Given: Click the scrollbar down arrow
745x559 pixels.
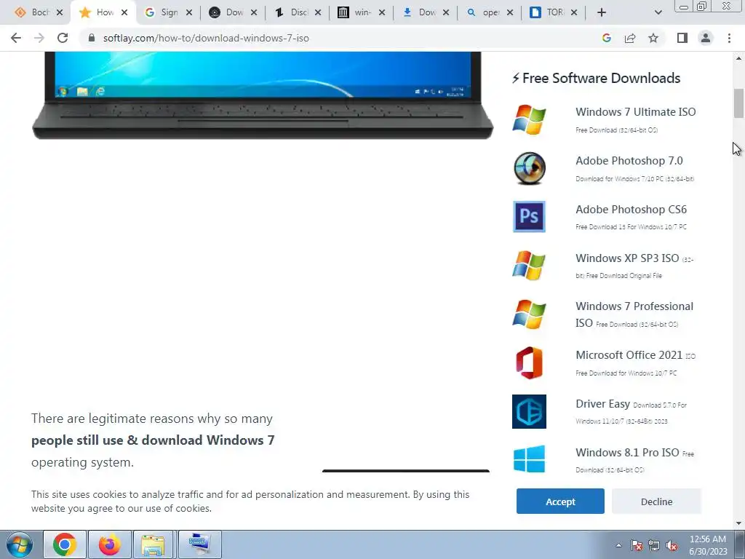Looking at the screenshot, I should tap(738, 523).
